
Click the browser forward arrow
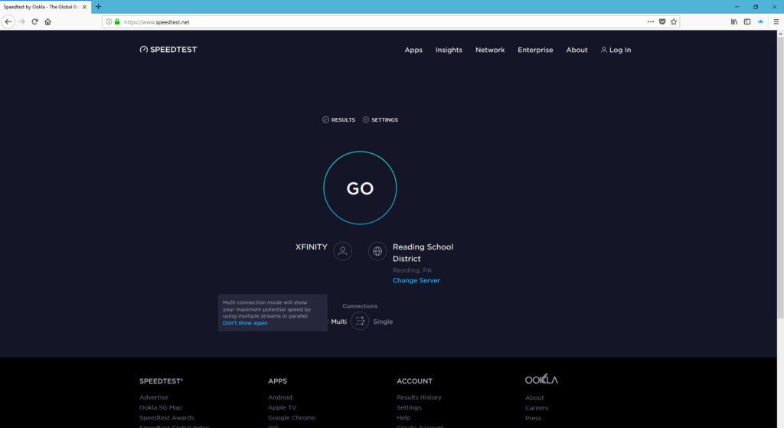(x=21, y=21)
